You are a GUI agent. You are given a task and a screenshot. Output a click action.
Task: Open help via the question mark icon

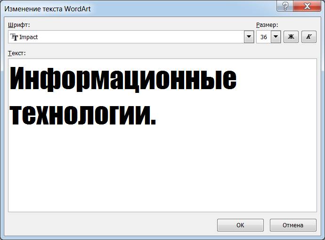(x=285, y=6)
